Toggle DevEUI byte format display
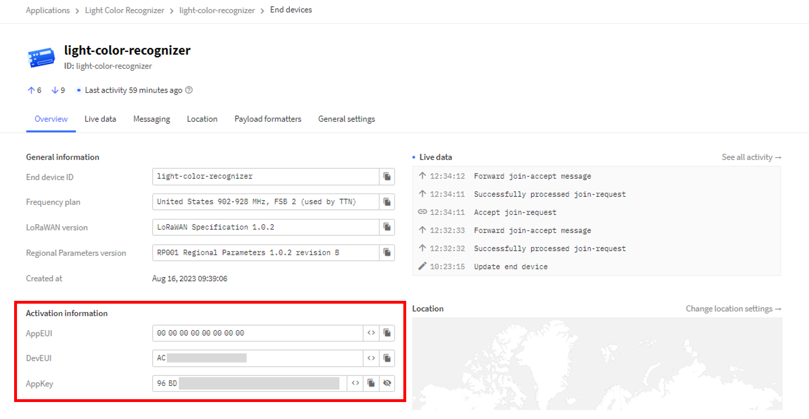The height and width of the screenshot is (419, 809). (x=371, y=358)
